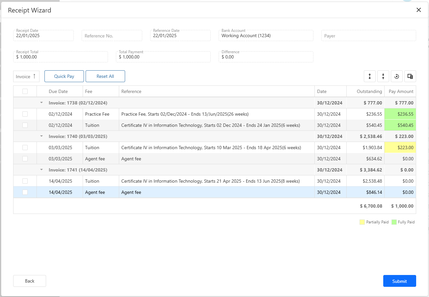The height and width of the screenshot is (297, 429).
Task: Click the yellow $223.00 pay amount cell
Action: point(400,148)
